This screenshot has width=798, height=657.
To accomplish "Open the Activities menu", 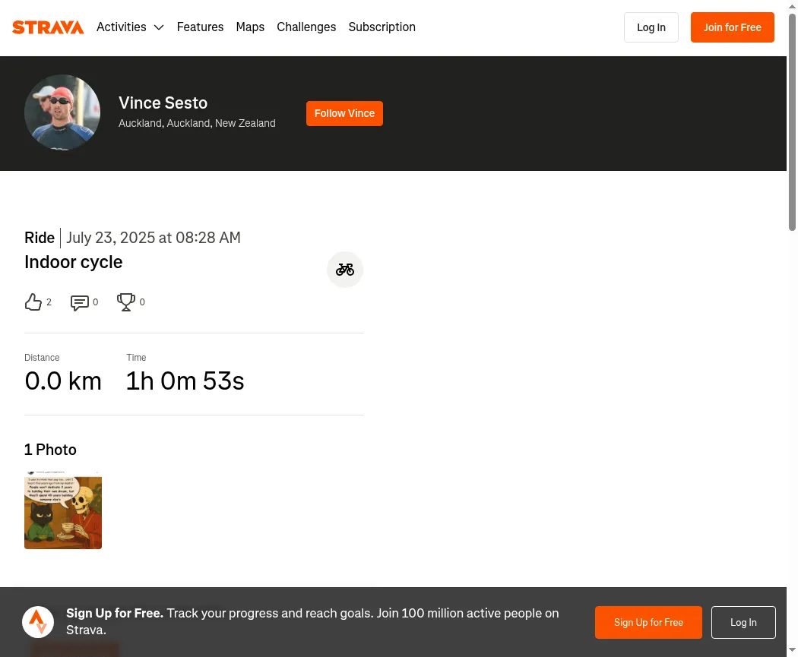I will pos(122,27).
